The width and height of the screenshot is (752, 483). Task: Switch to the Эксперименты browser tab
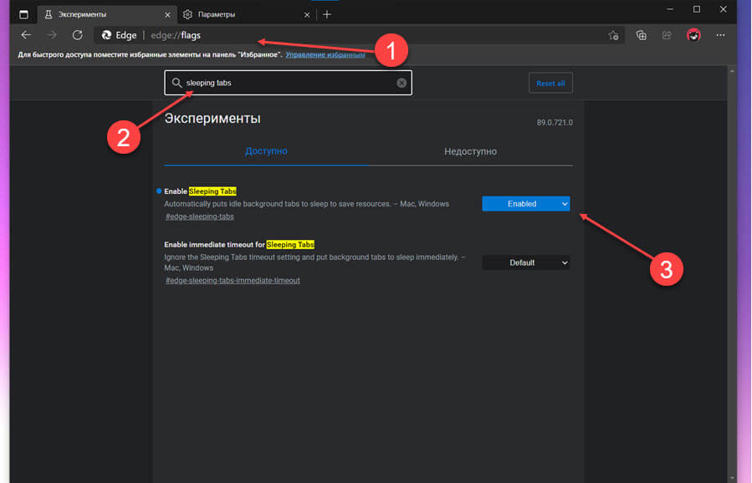click(106, 14)
